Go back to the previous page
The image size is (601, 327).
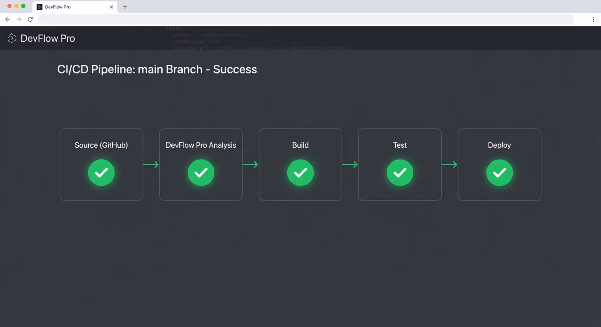click(x=8, y=19)
